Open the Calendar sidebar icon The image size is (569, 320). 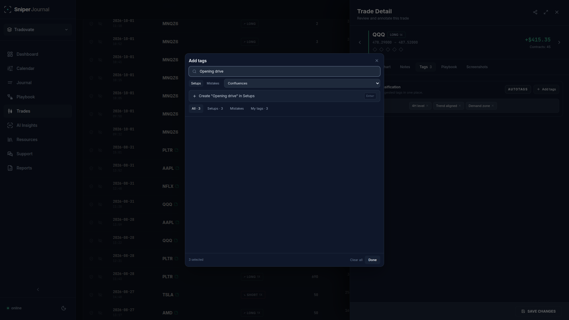coord(10,68)
